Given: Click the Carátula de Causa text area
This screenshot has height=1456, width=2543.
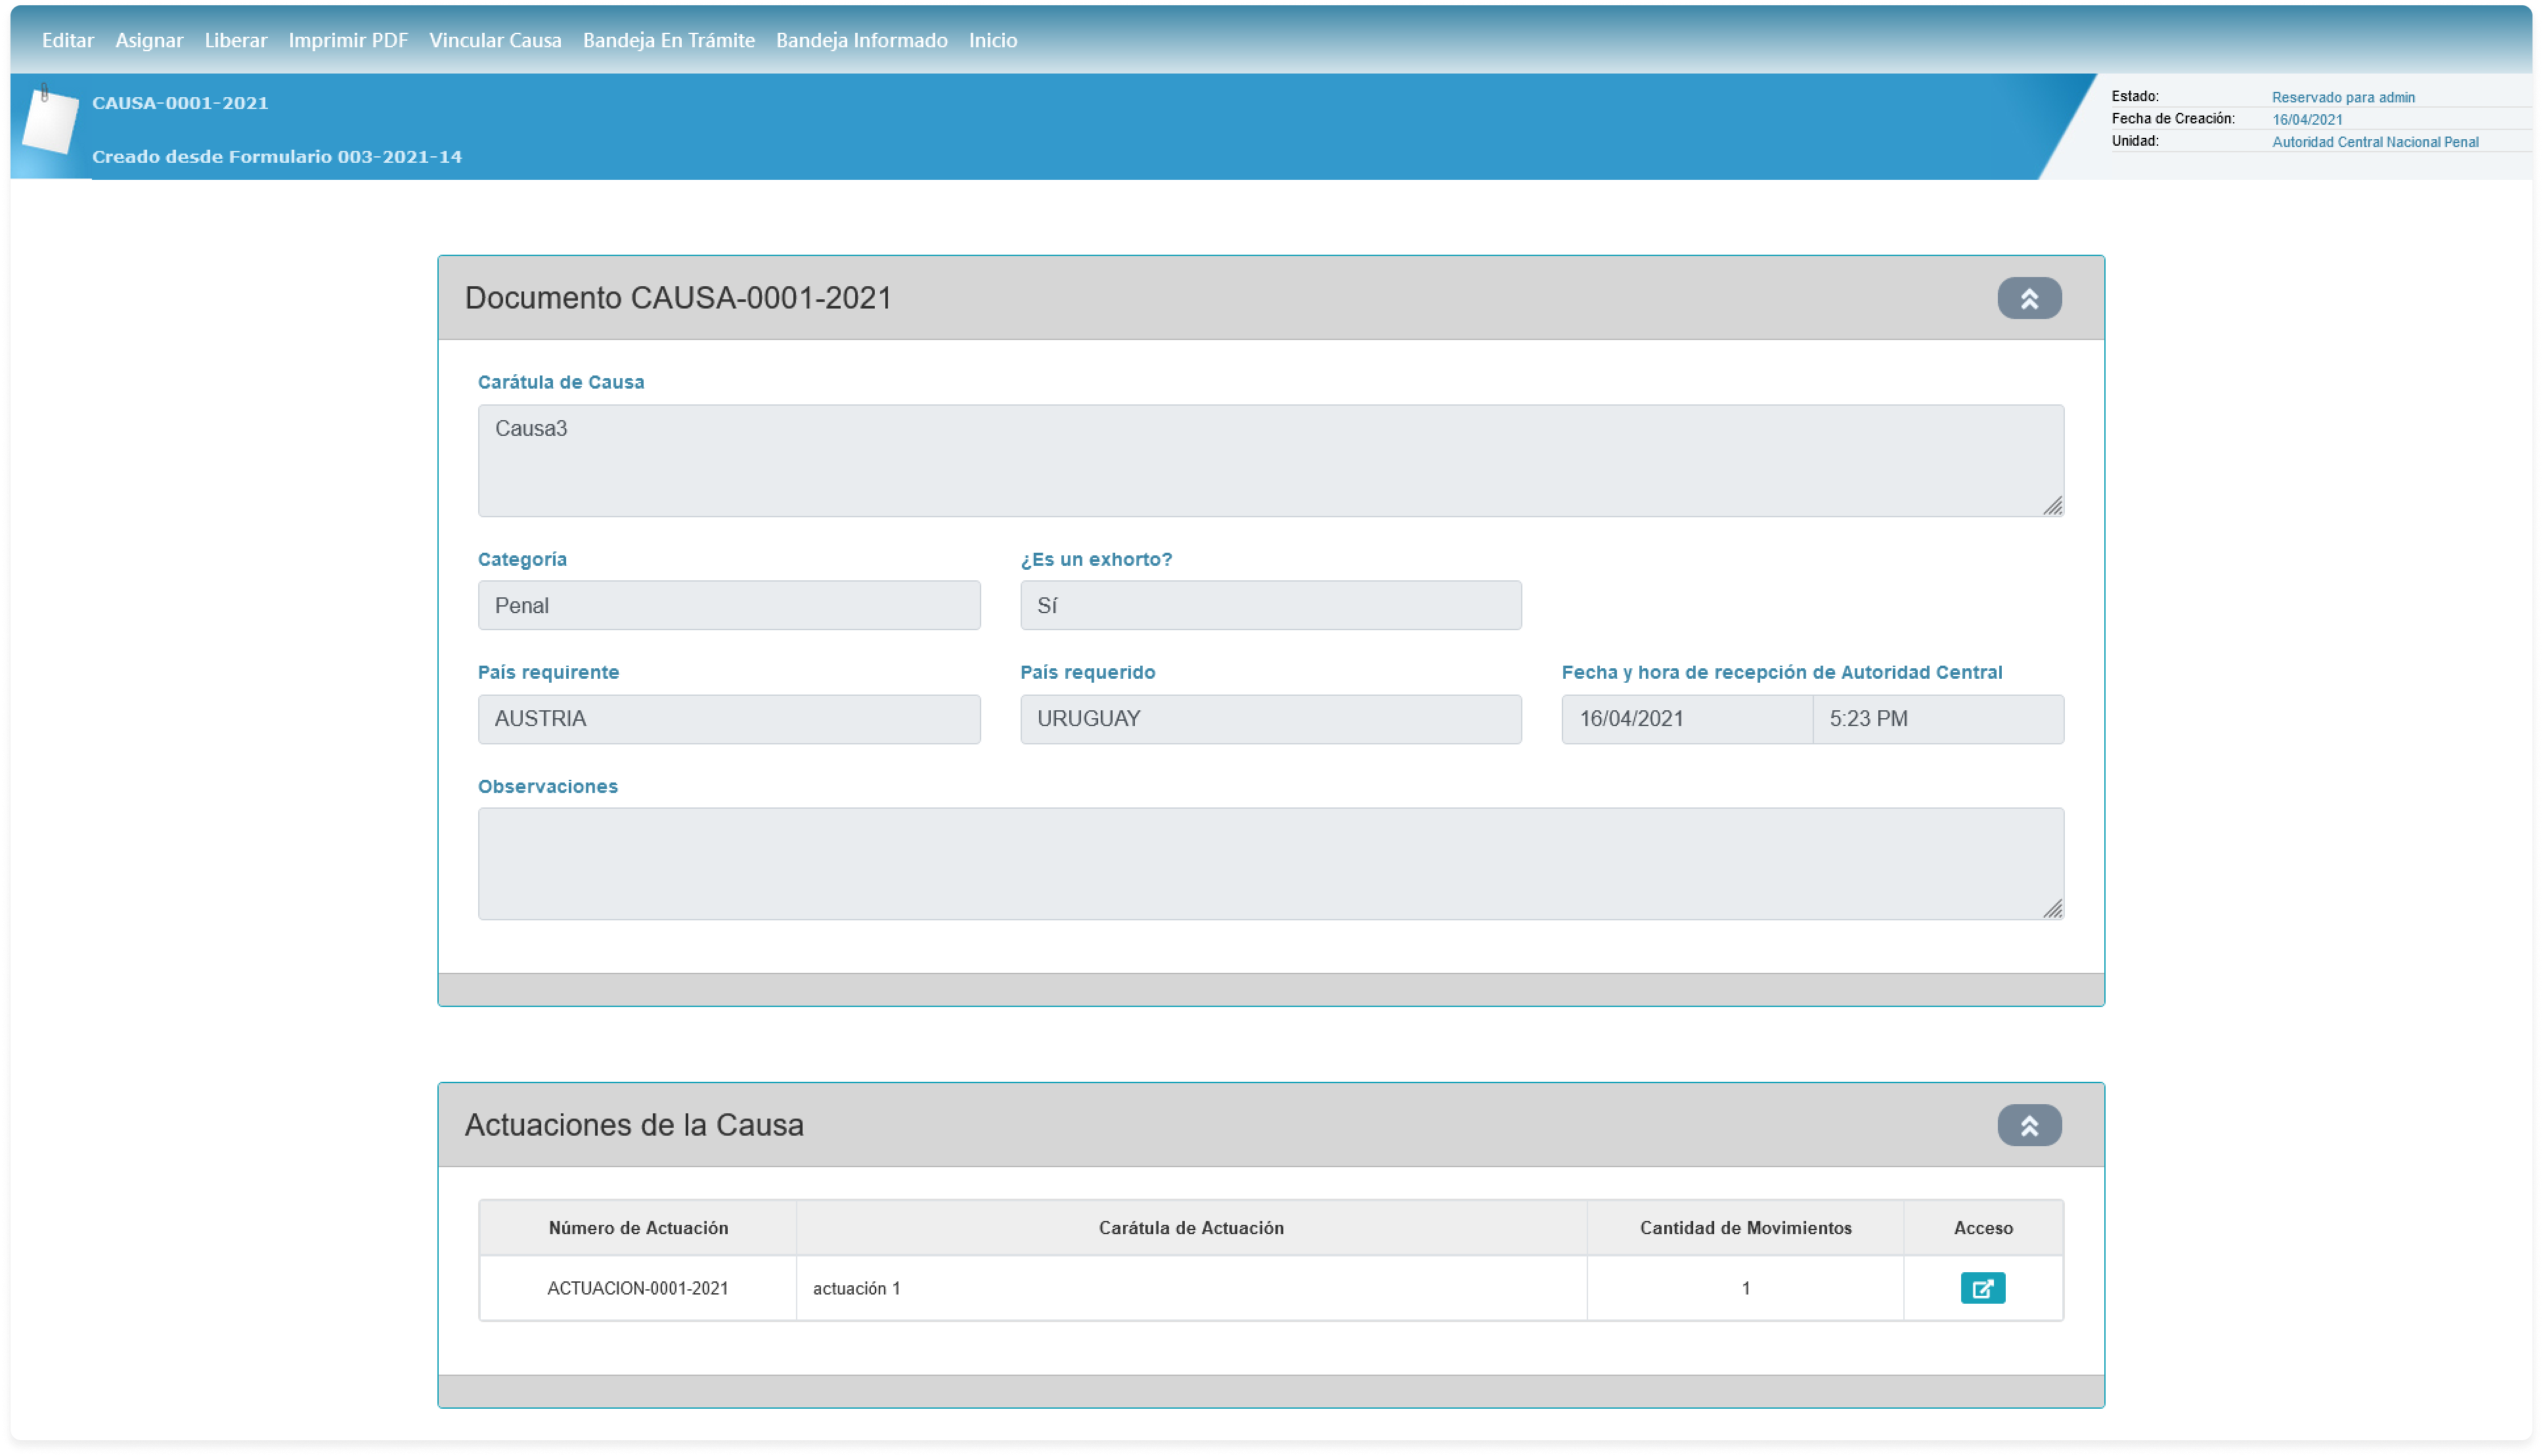Looking at the screenshot, I should [1270, 460].
